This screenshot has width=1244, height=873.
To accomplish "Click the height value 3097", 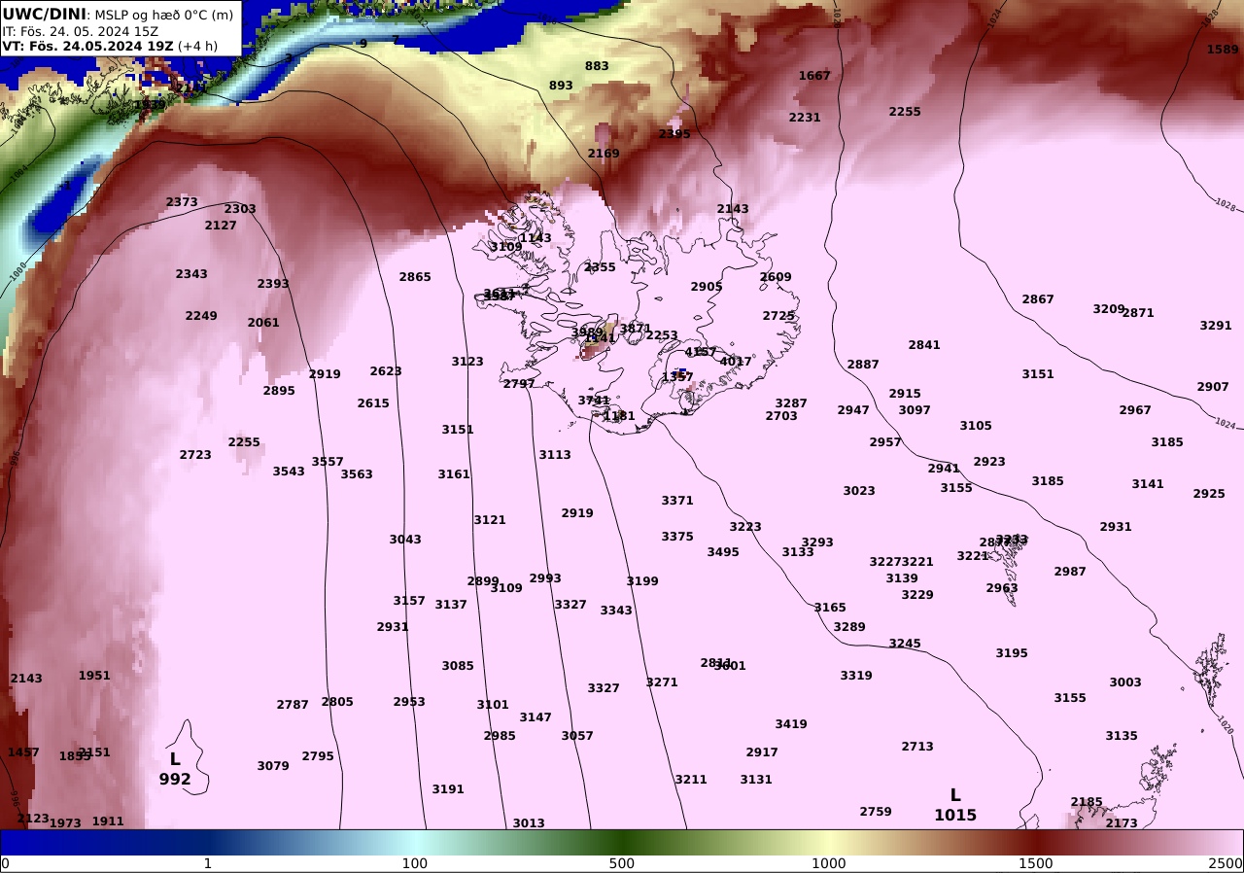I will [915, 410].
